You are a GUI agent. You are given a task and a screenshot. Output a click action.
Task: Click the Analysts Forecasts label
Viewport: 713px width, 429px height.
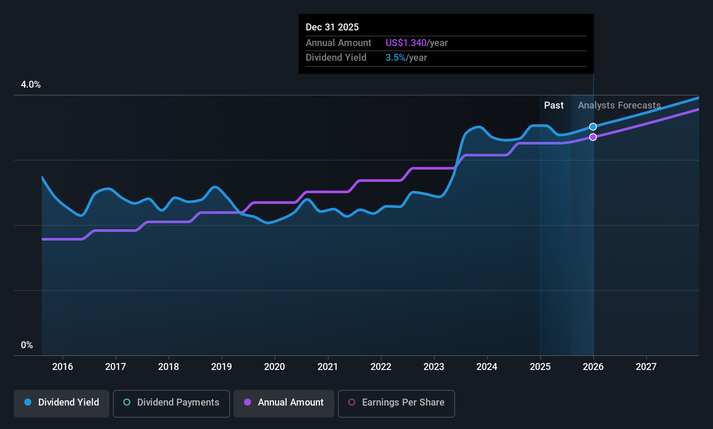(x=619, y=105)
